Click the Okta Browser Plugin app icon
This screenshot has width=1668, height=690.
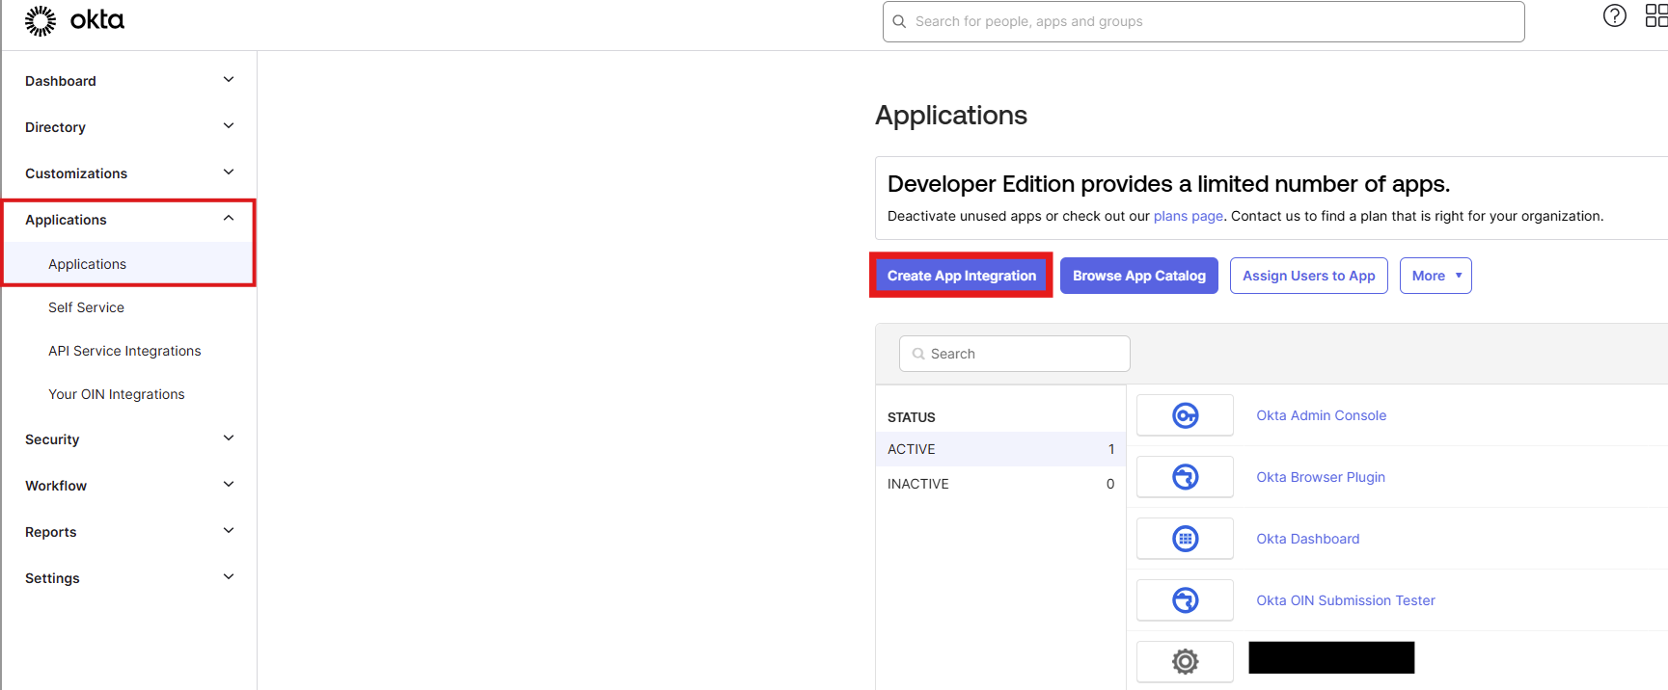point(1185,477)
